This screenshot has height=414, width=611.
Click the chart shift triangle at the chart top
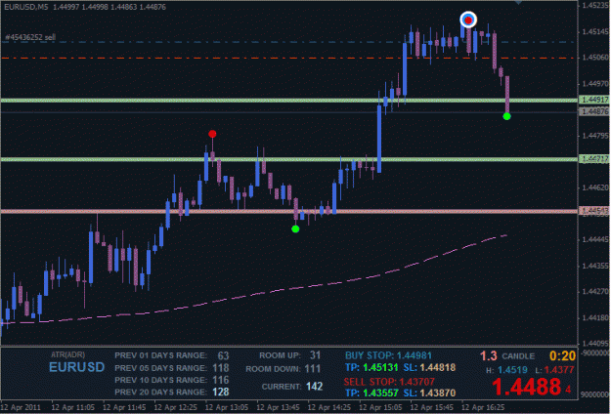518,2
